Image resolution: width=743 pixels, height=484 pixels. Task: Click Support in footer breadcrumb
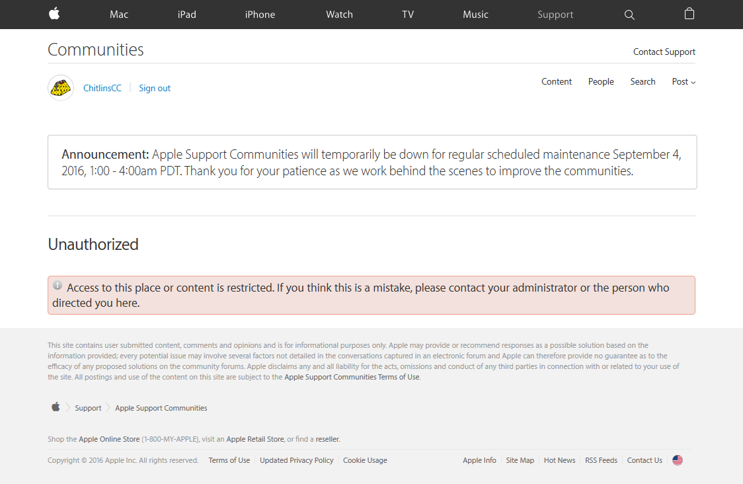coord(88,408)
